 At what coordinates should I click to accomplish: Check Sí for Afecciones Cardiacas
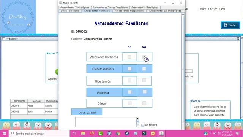(129, 57)
